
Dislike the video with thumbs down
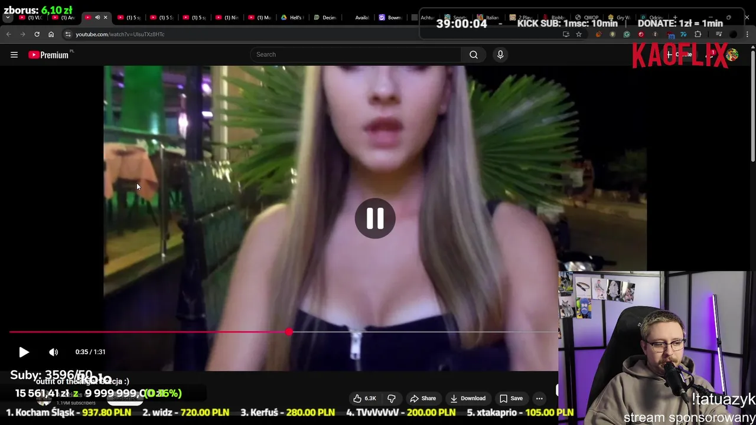tap(391, 398)
